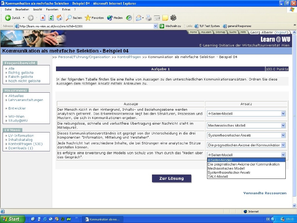
Task: Open the Favoriten star button
Action: [94, 18]
